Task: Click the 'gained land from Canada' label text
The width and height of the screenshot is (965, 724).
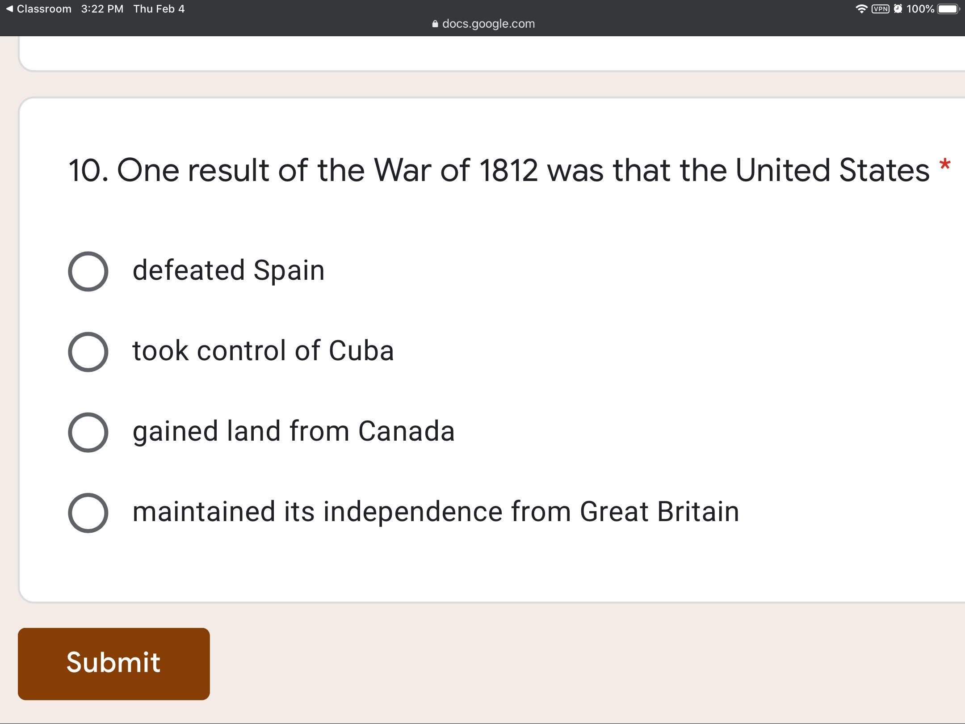Action: click(x=294, y=431)
